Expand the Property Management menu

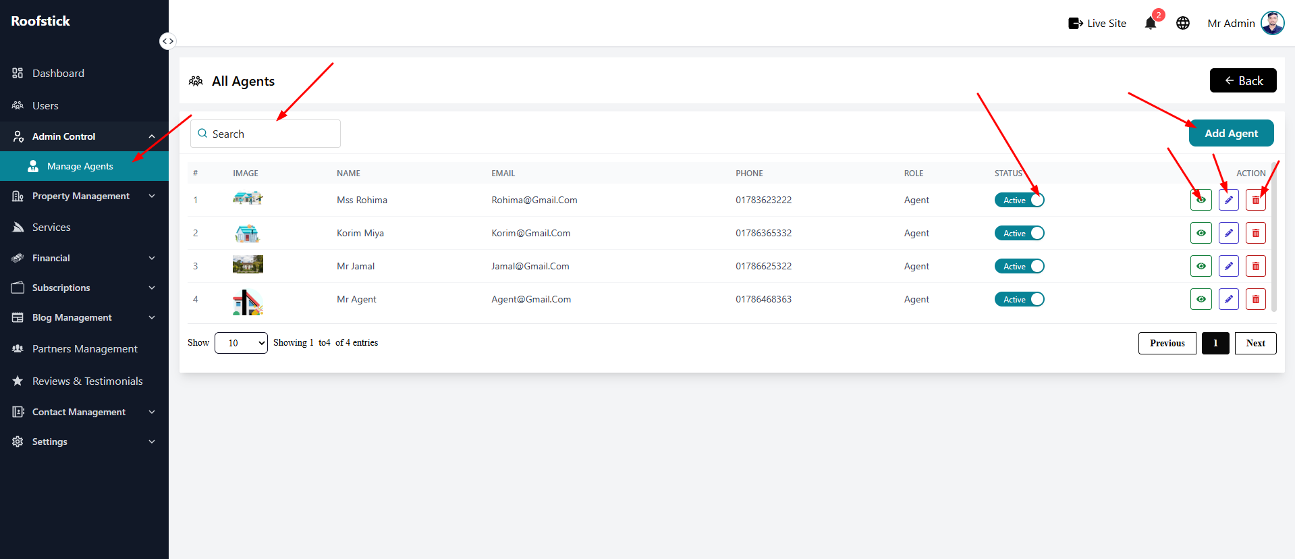(x=84, y=196)
